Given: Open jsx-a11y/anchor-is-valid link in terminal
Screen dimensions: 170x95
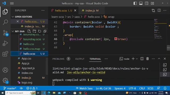Looking at the screenshot, I should point(86,72).
